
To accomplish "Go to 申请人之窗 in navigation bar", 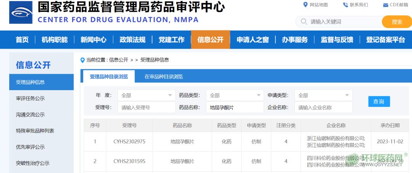I will [x=253, y=40].
